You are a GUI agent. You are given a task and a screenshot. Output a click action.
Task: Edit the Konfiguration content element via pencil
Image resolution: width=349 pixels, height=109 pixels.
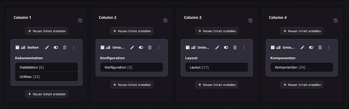coord(132,47)
